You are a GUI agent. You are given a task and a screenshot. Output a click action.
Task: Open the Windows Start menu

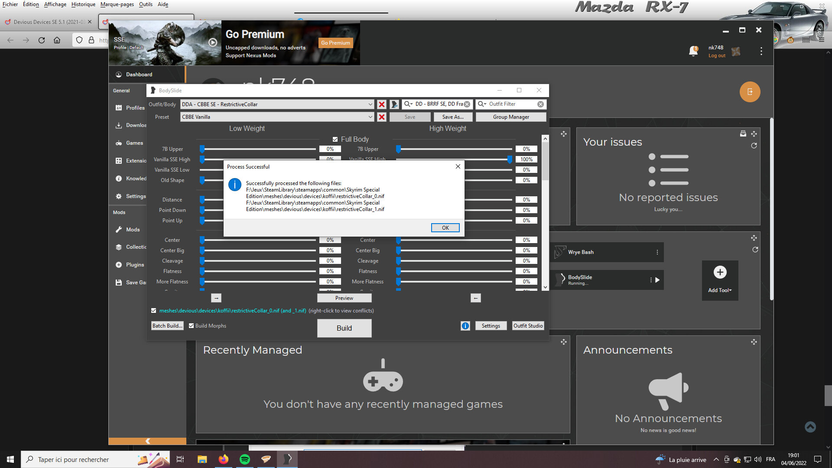(10, 459)
